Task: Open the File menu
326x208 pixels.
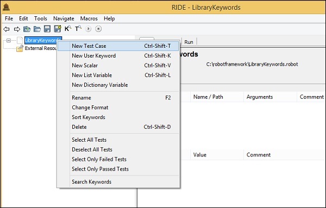Action: pyautogui.click(x=9, y=18)
